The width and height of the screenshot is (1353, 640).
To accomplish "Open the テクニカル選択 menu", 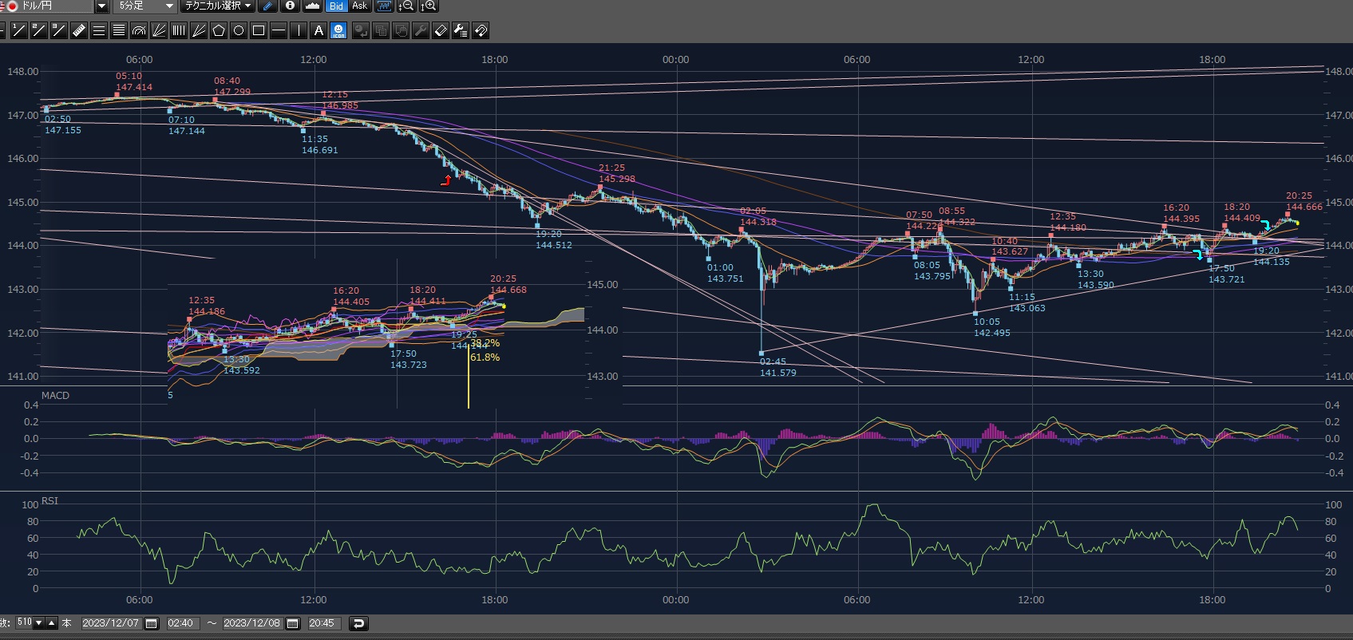I will [217, 6].
